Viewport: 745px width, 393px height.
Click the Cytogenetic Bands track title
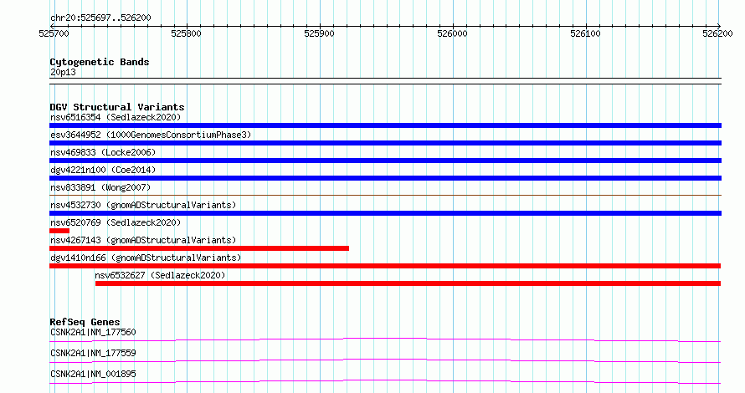[100, 62]
